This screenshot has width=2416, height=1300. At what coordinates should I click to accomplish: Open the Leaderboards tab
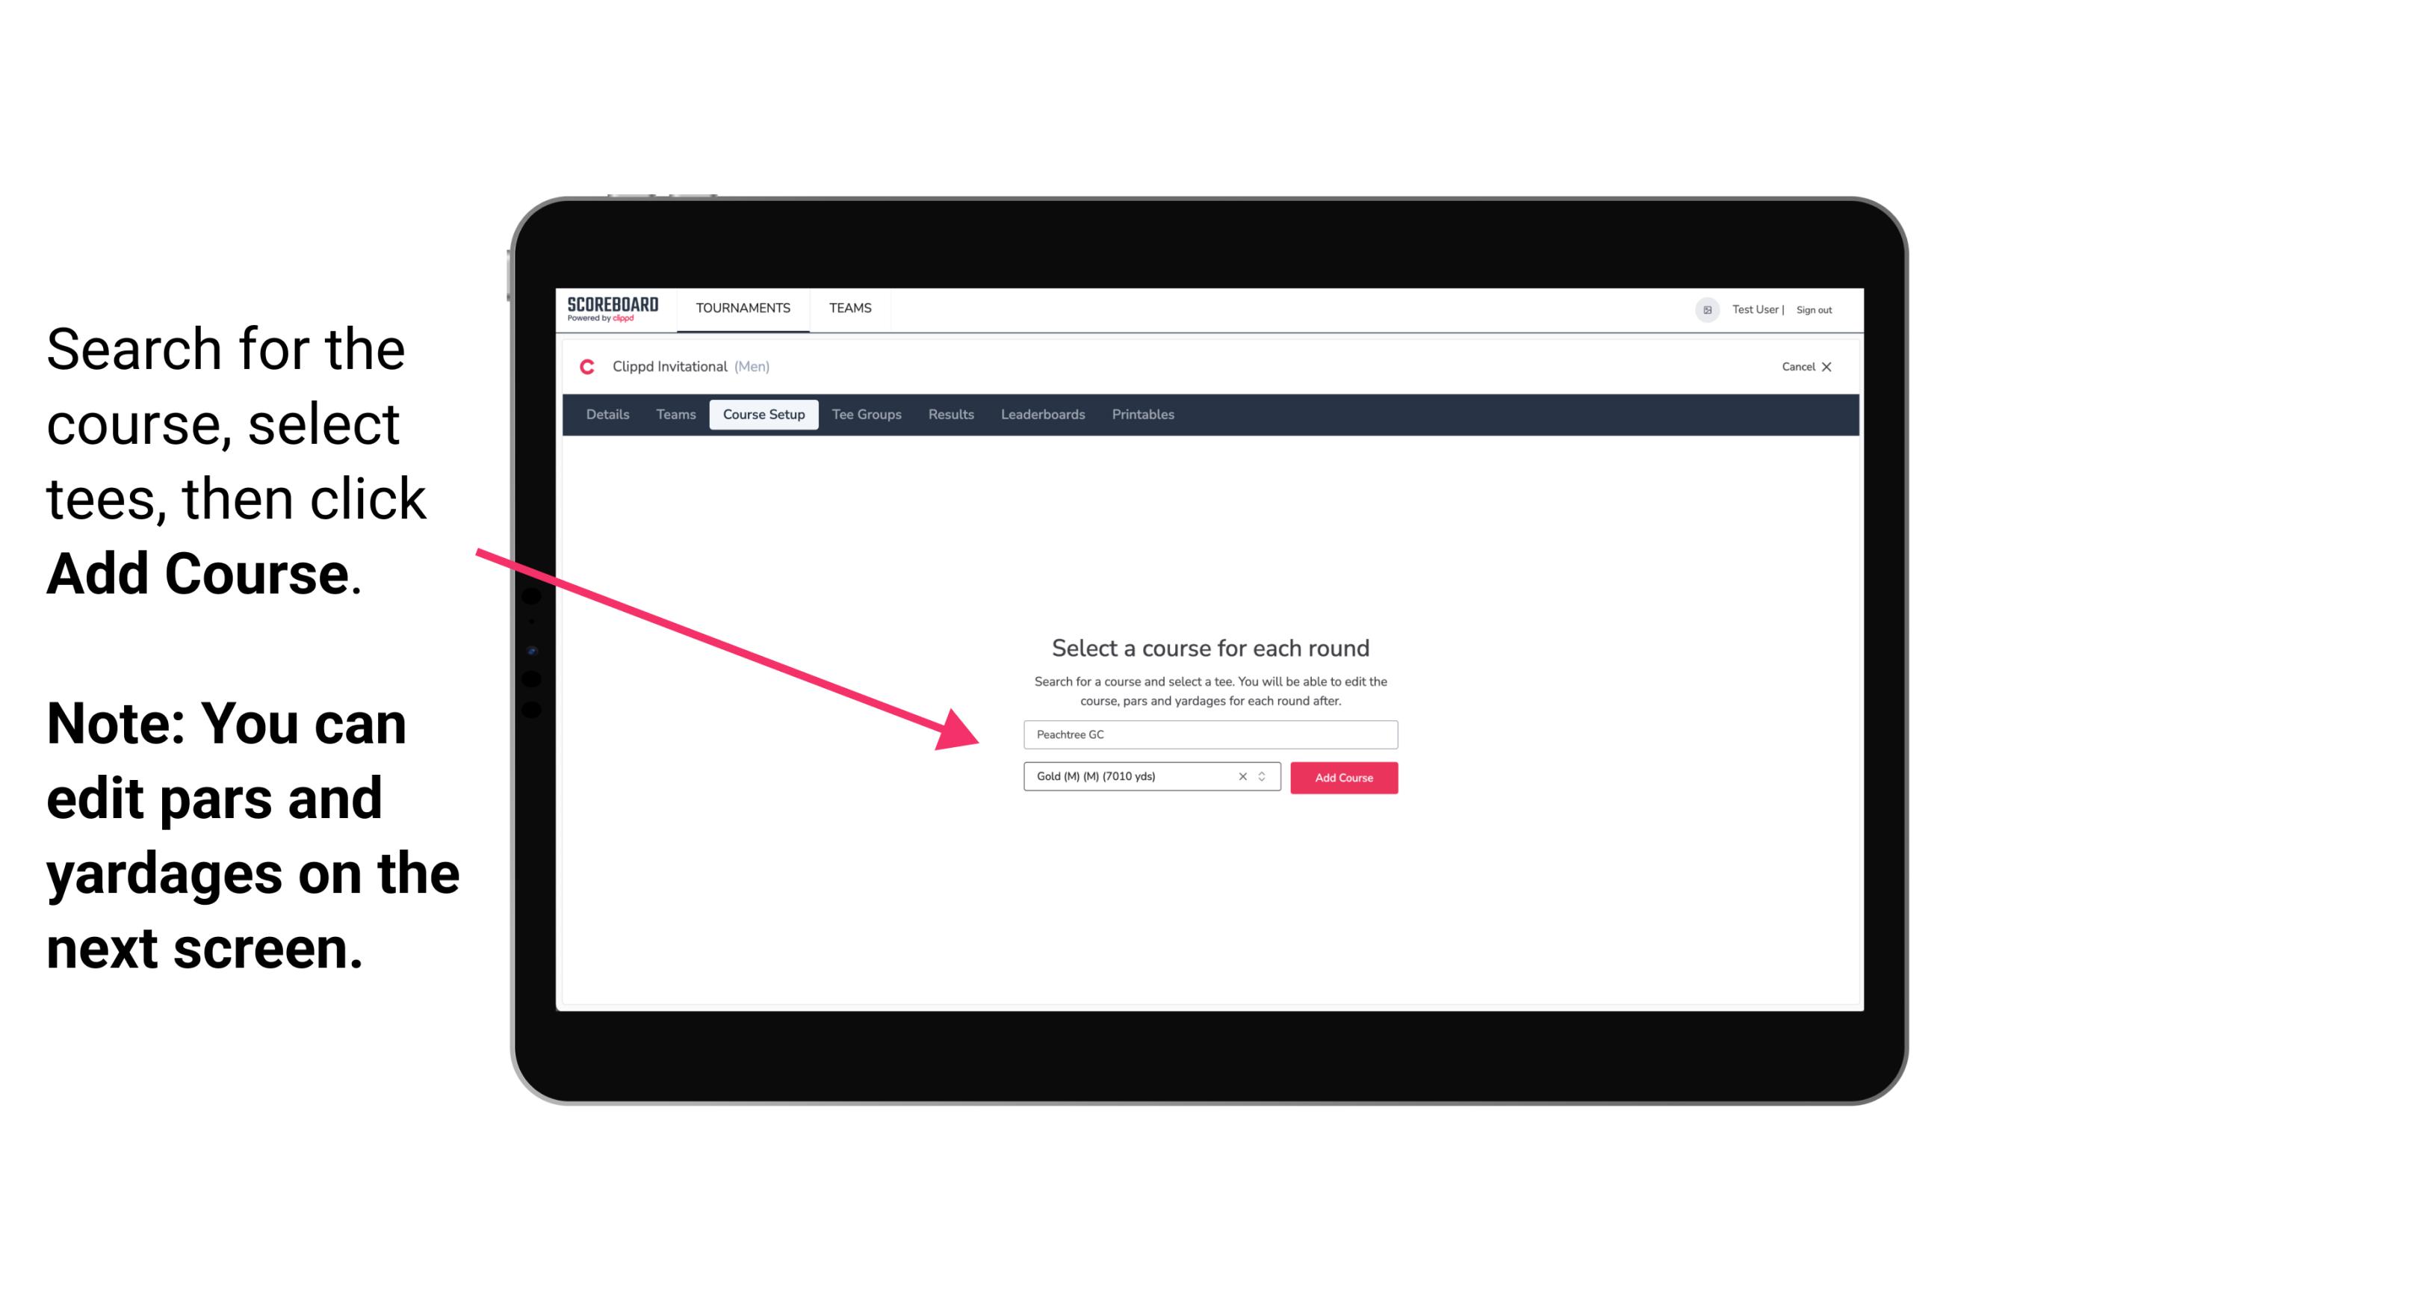coord(1040,415)
